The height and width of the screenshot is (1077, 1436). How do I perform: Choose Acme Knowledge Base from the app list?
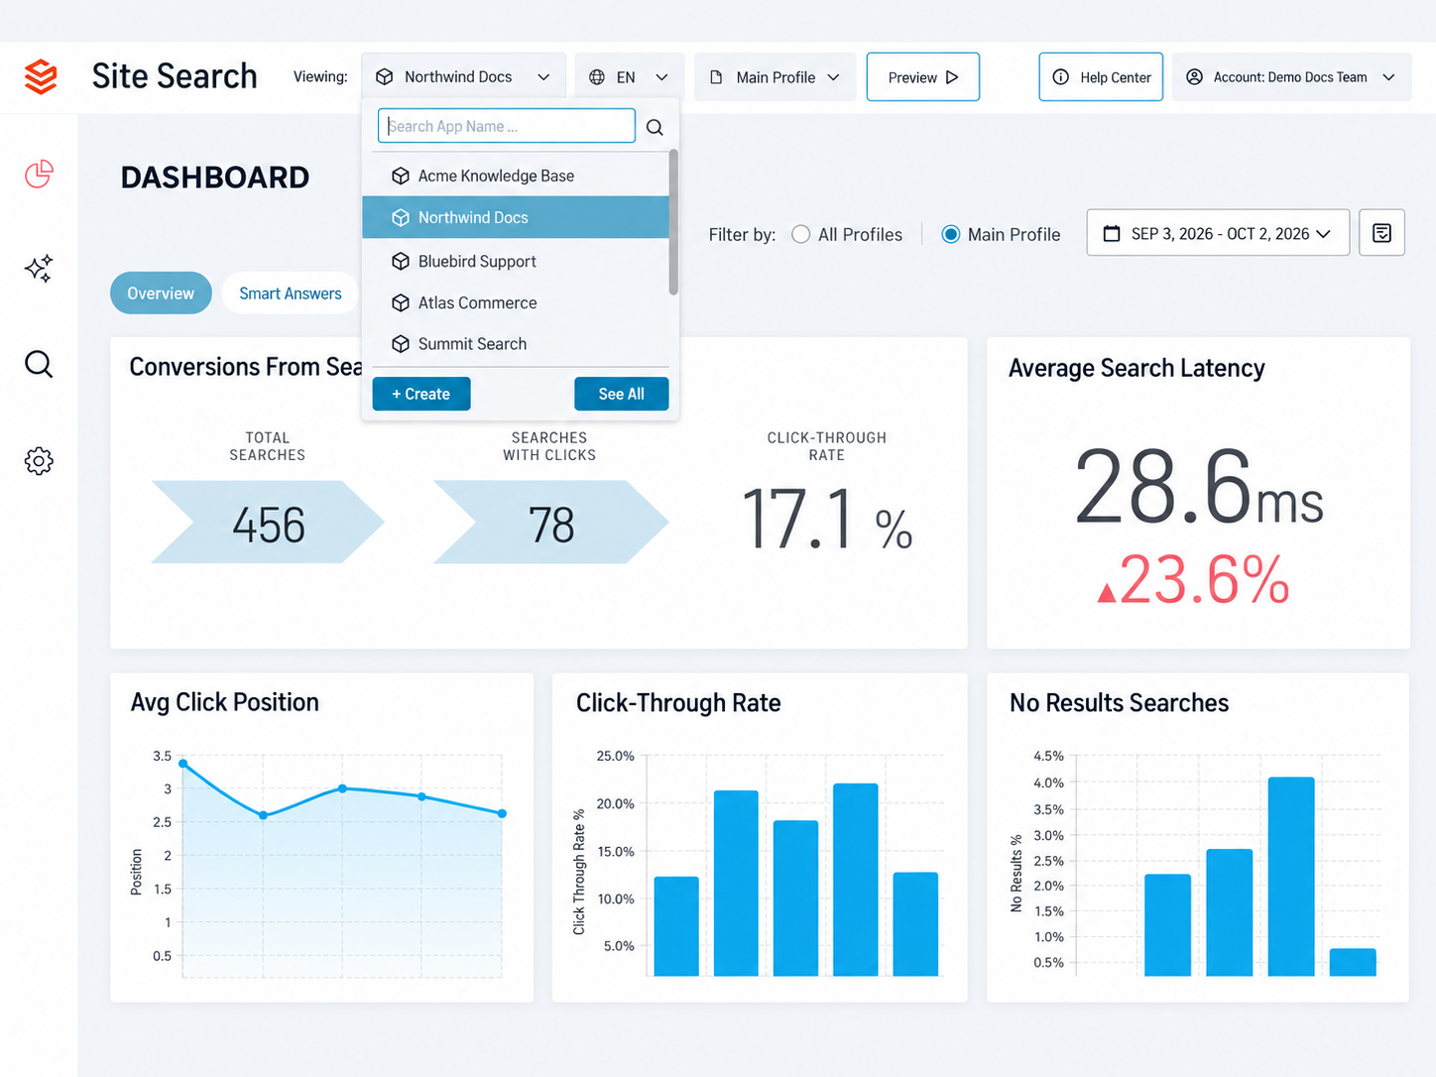click(516, 176)
